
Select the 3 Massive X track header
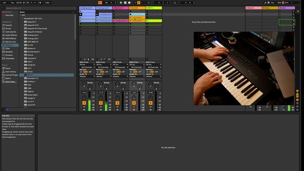point(121,8)
